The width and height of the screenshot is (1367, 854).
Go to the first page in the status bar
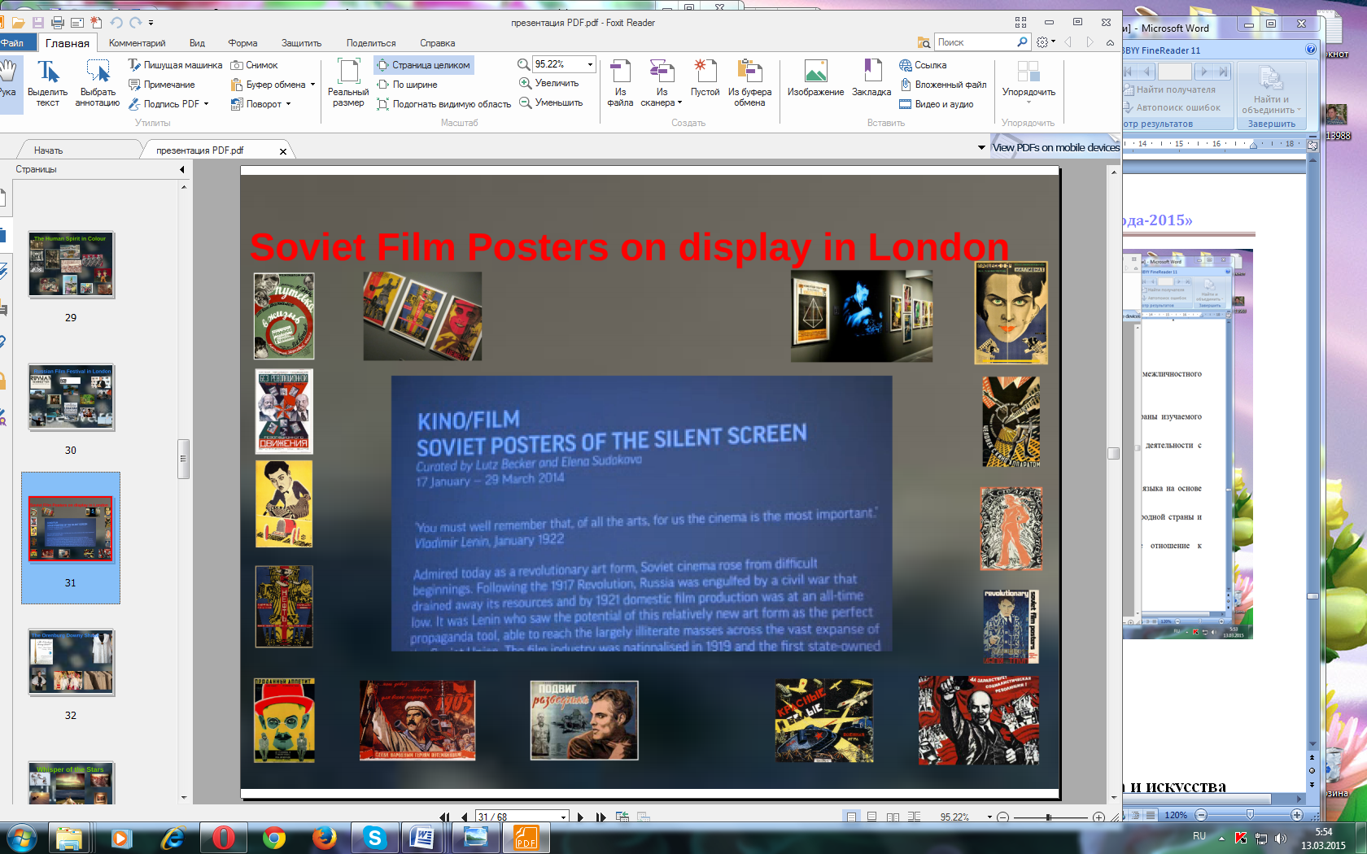click(444, 817)
